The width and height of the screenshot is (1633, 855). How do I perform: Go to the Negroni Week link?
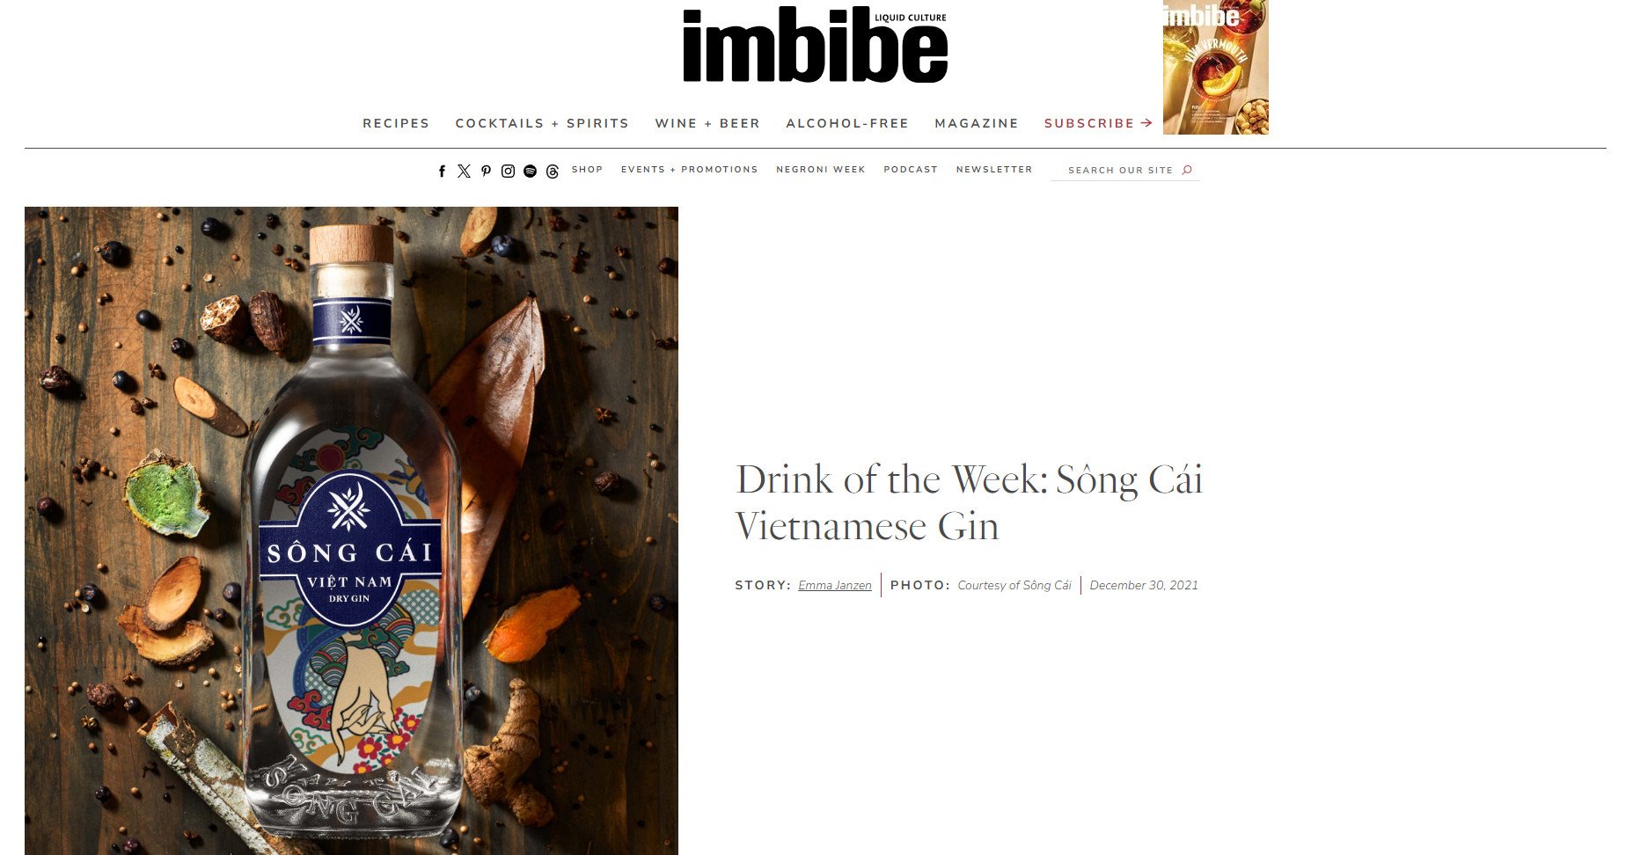coord(821,169)
